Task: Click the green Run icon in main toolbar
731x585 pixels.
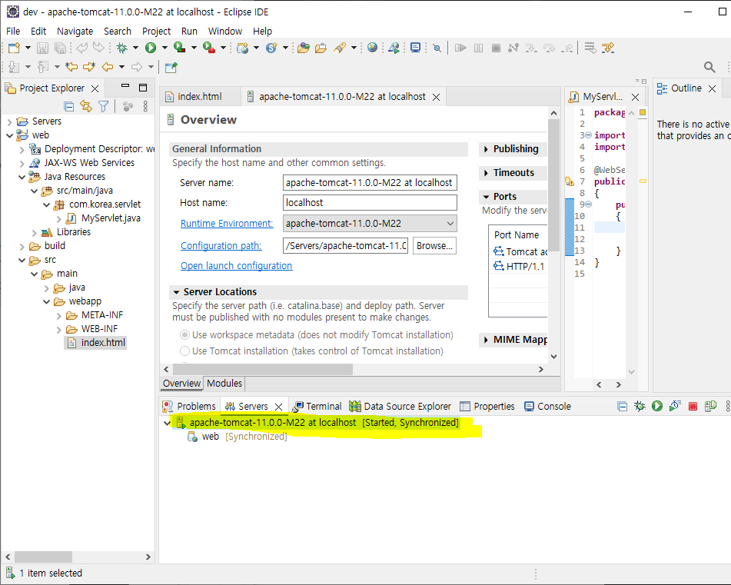Action: 151,48
